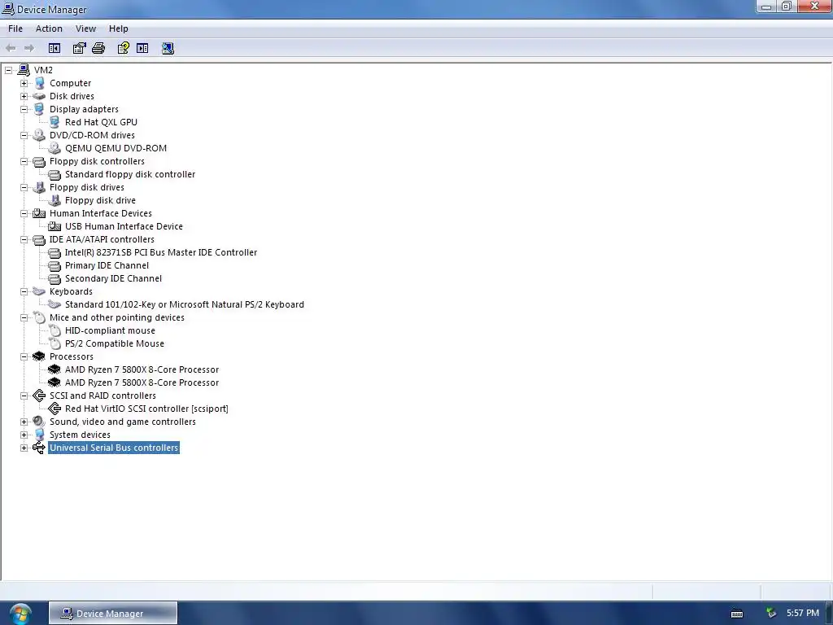Select the second AMD Ryzen 7 processor
Image resolution: width=833 pixels, height=625 pixels.
pyautogui.click(x=142, y=382)
